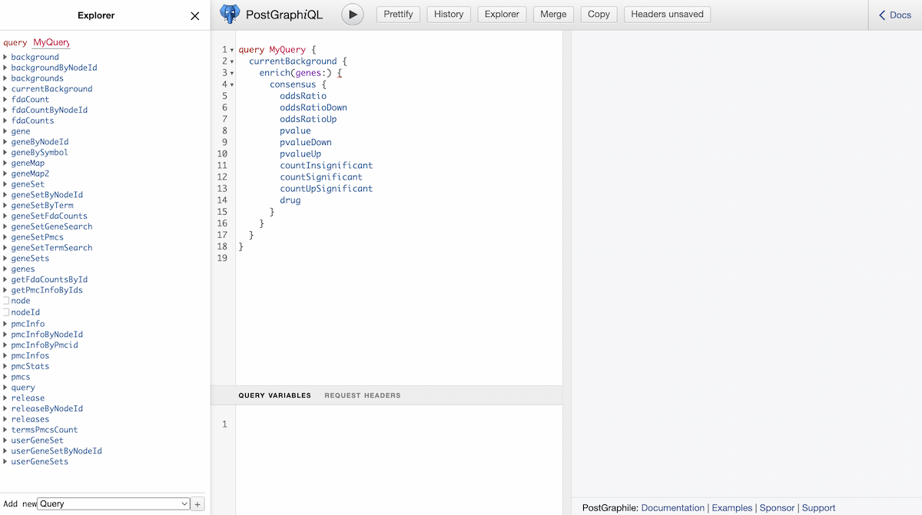Fold the consensus block on line 4
Viewport: 922px width, 515px height.
(x=232, y=85)
